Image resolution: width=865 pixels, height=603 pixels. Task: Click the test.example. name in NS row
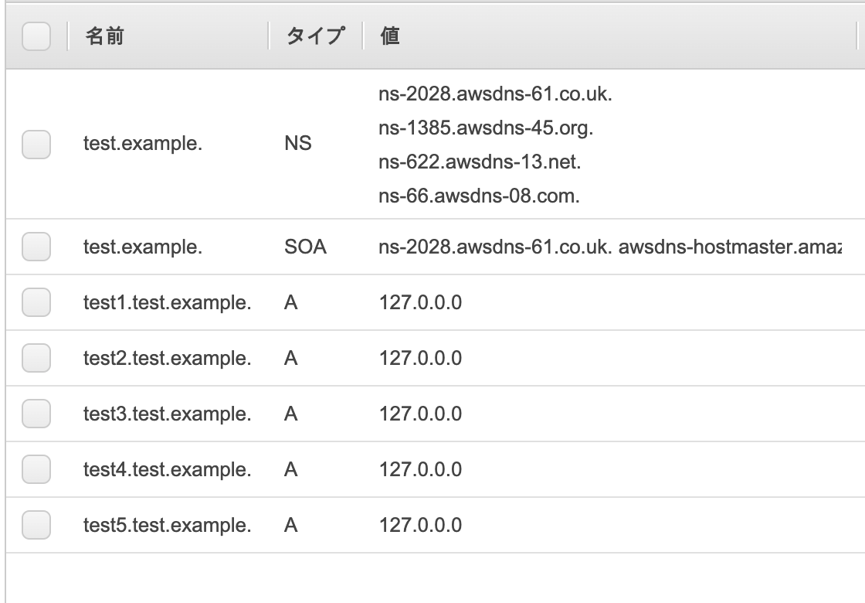(x=143, y=144)
